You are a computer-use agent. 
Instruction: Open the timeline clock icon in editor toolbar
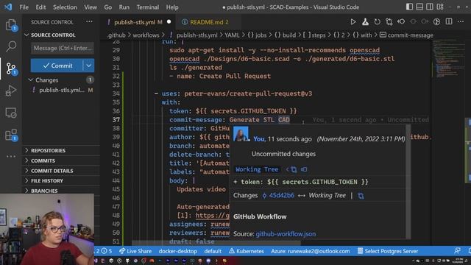(x=436, y=22)
